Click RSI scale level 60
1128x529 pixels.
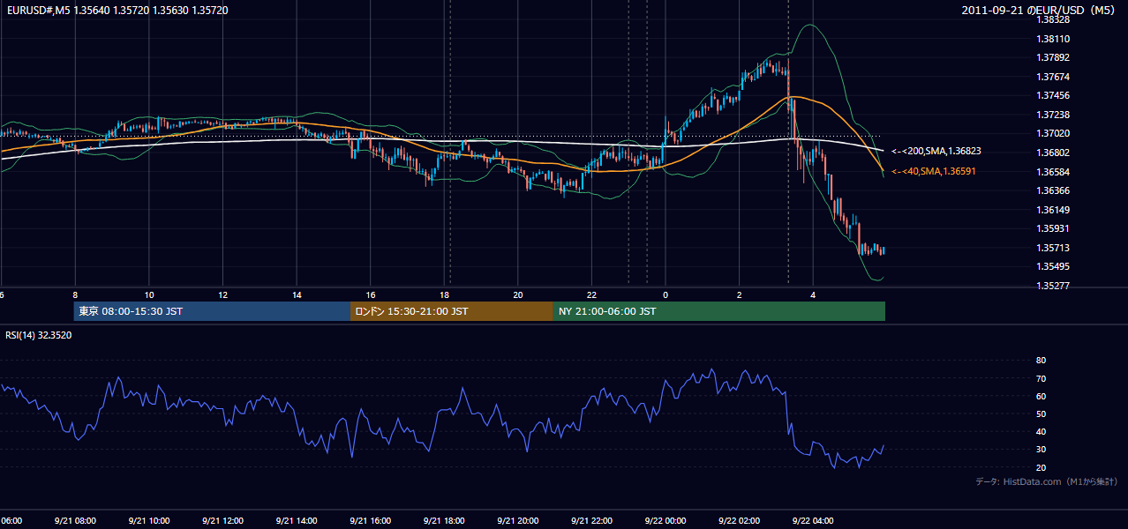(x=1042, y=397)
